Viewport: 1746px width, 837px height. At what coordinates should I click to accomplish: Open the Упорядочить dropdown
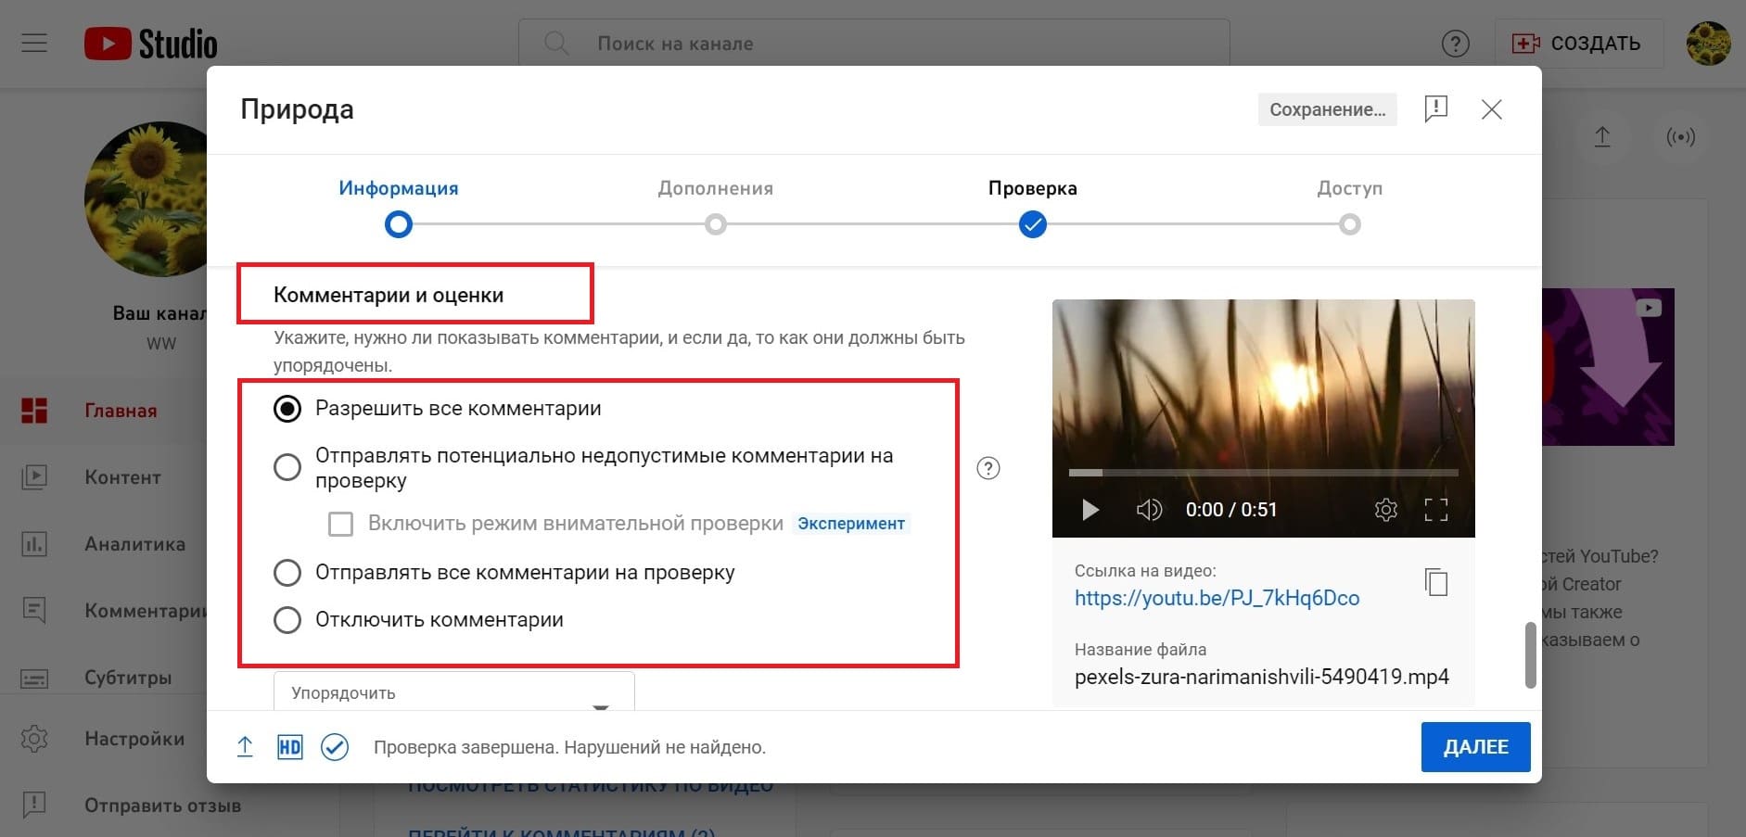[454, 691]
